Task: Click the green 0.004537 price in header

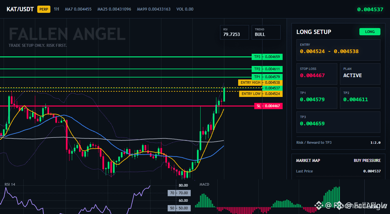Action: pos(370,10)
